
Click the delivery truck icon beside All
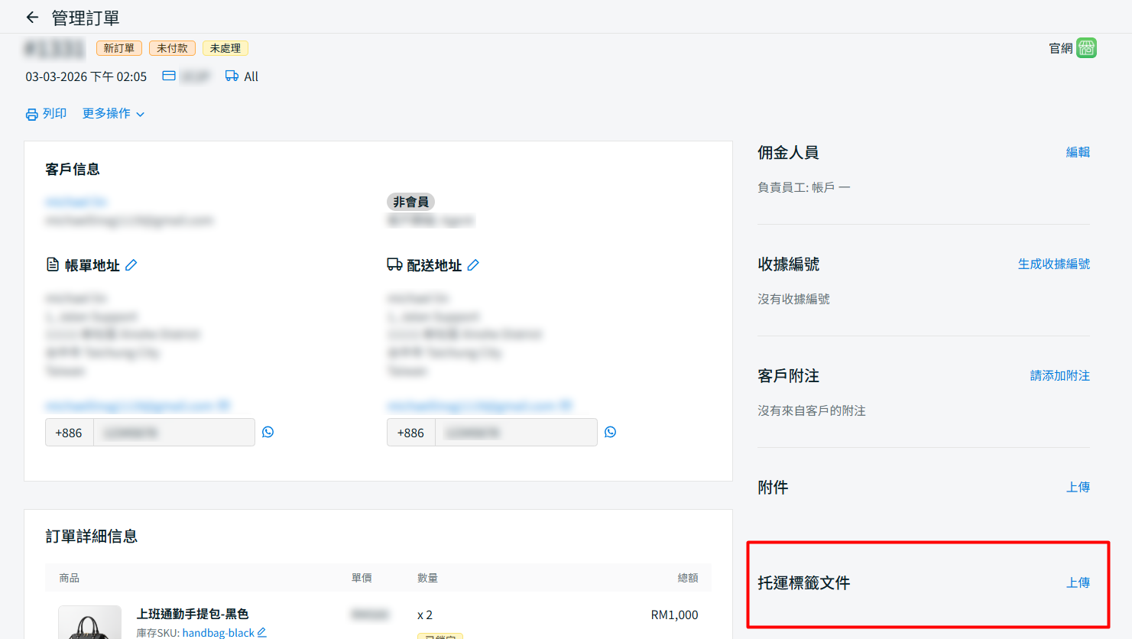[232, 76]
